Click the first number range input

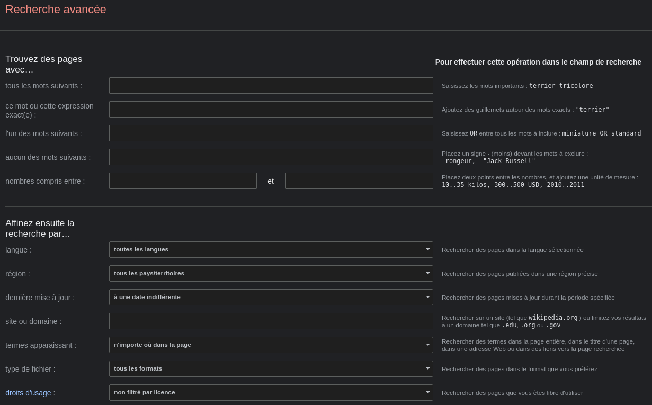pos(183,181)
